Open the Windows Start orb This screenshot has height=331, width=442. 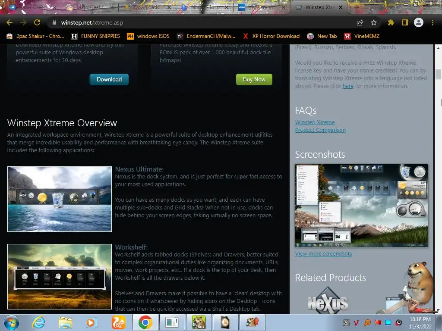point(11,322)
